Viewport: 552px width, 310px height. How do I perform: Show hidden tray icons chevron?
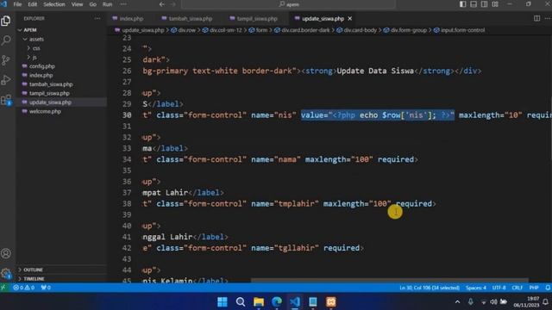tap(457, 302)
